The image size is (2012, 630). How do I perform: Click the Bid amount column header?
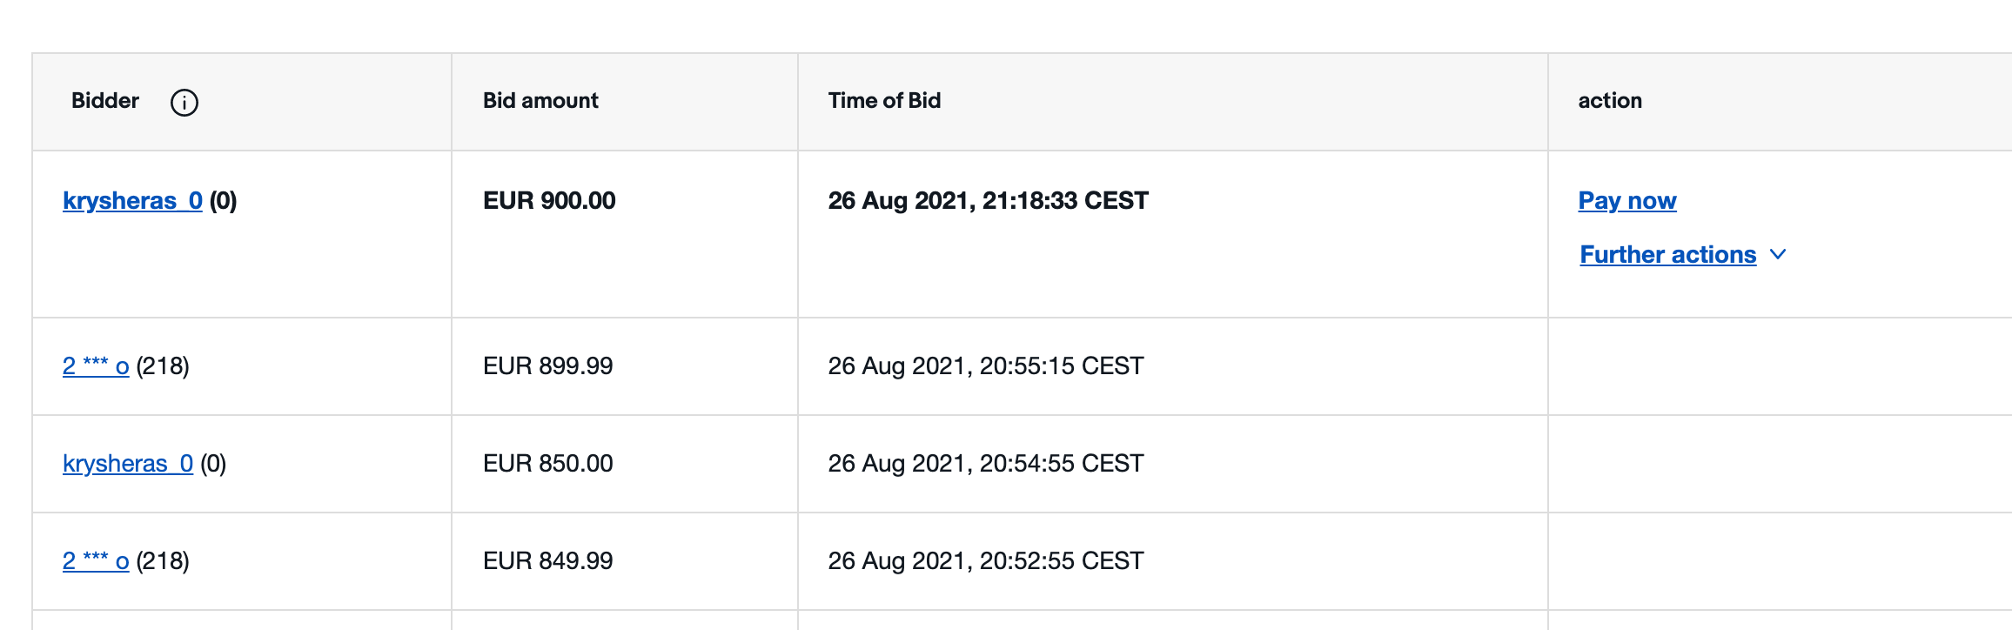pos(540,101)
